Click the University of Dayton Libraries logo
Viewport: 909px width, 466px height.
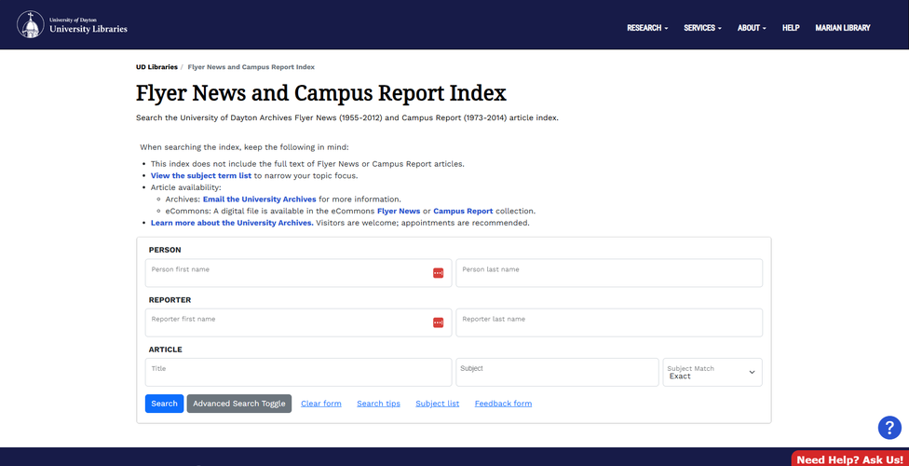(72, 24)
